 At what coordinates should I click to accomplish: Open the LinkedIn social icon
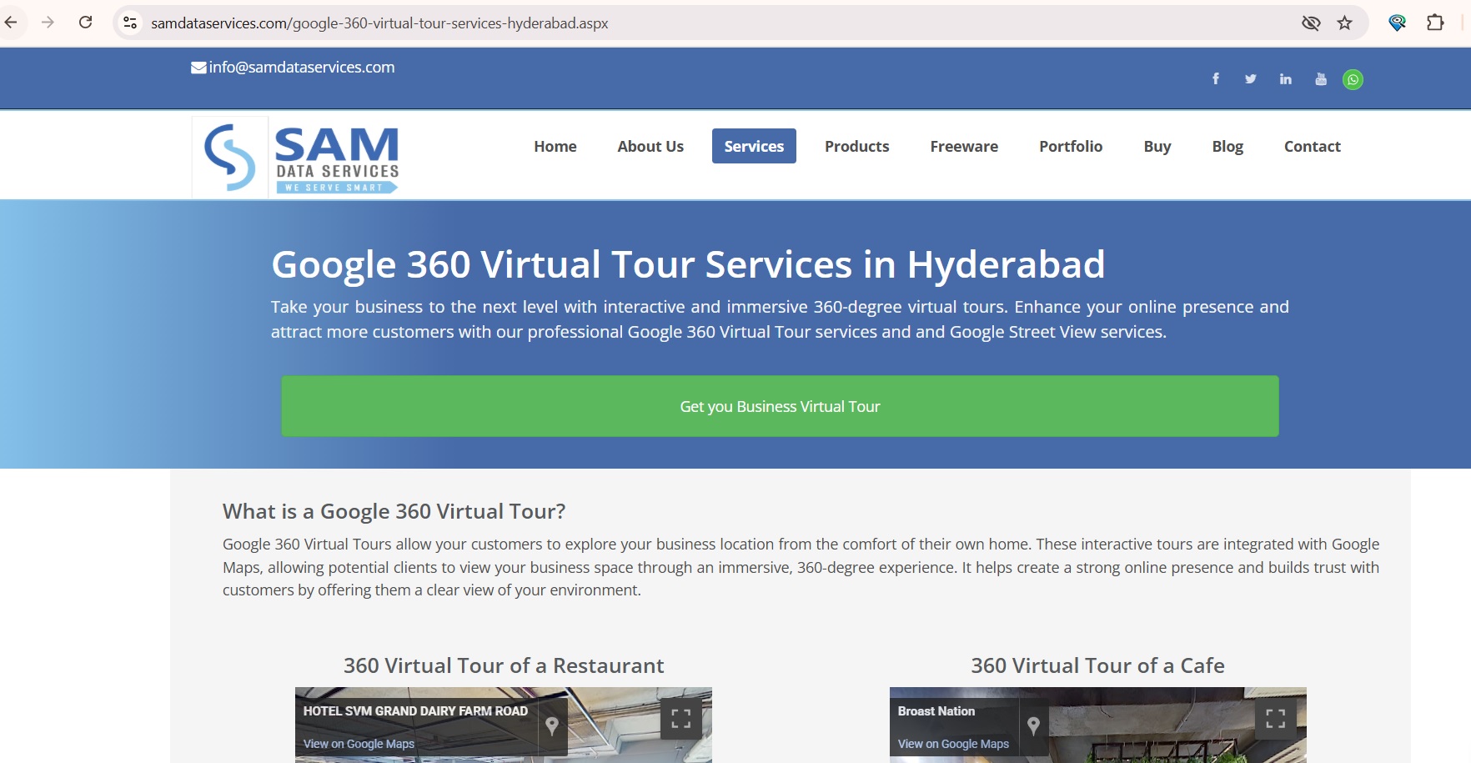pyautogui.click(x=1286, y=79)
